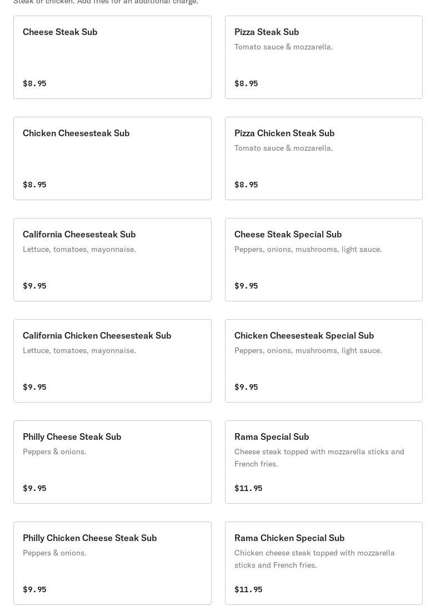Viewport: 436px width, 615px height.
Task: Choose the Chicken Cheesesteak Sub
Action: (112, 158)
